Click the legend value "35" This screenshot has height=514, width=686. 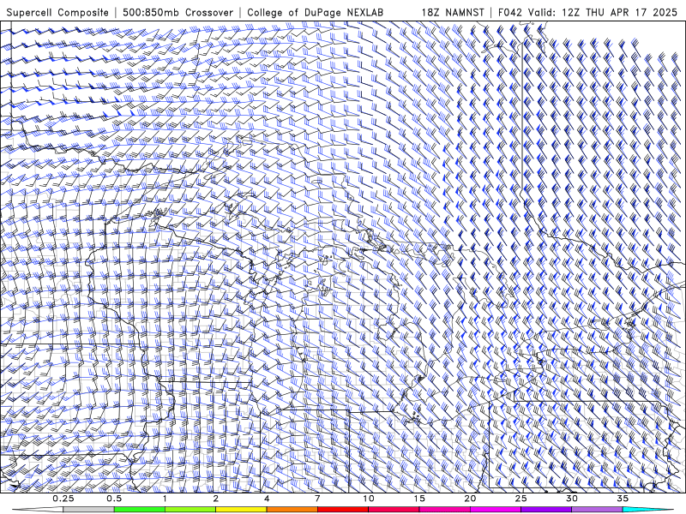pyautogui.click(x=623, y=499)
